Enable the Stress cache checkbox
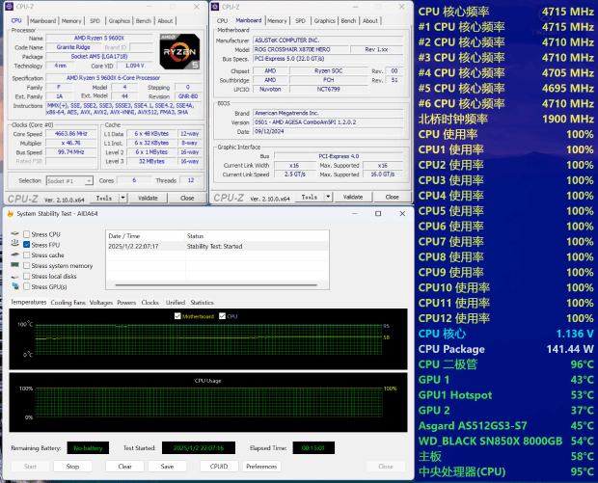Viewport: 598px width, 483px height. tap(27, 255)
